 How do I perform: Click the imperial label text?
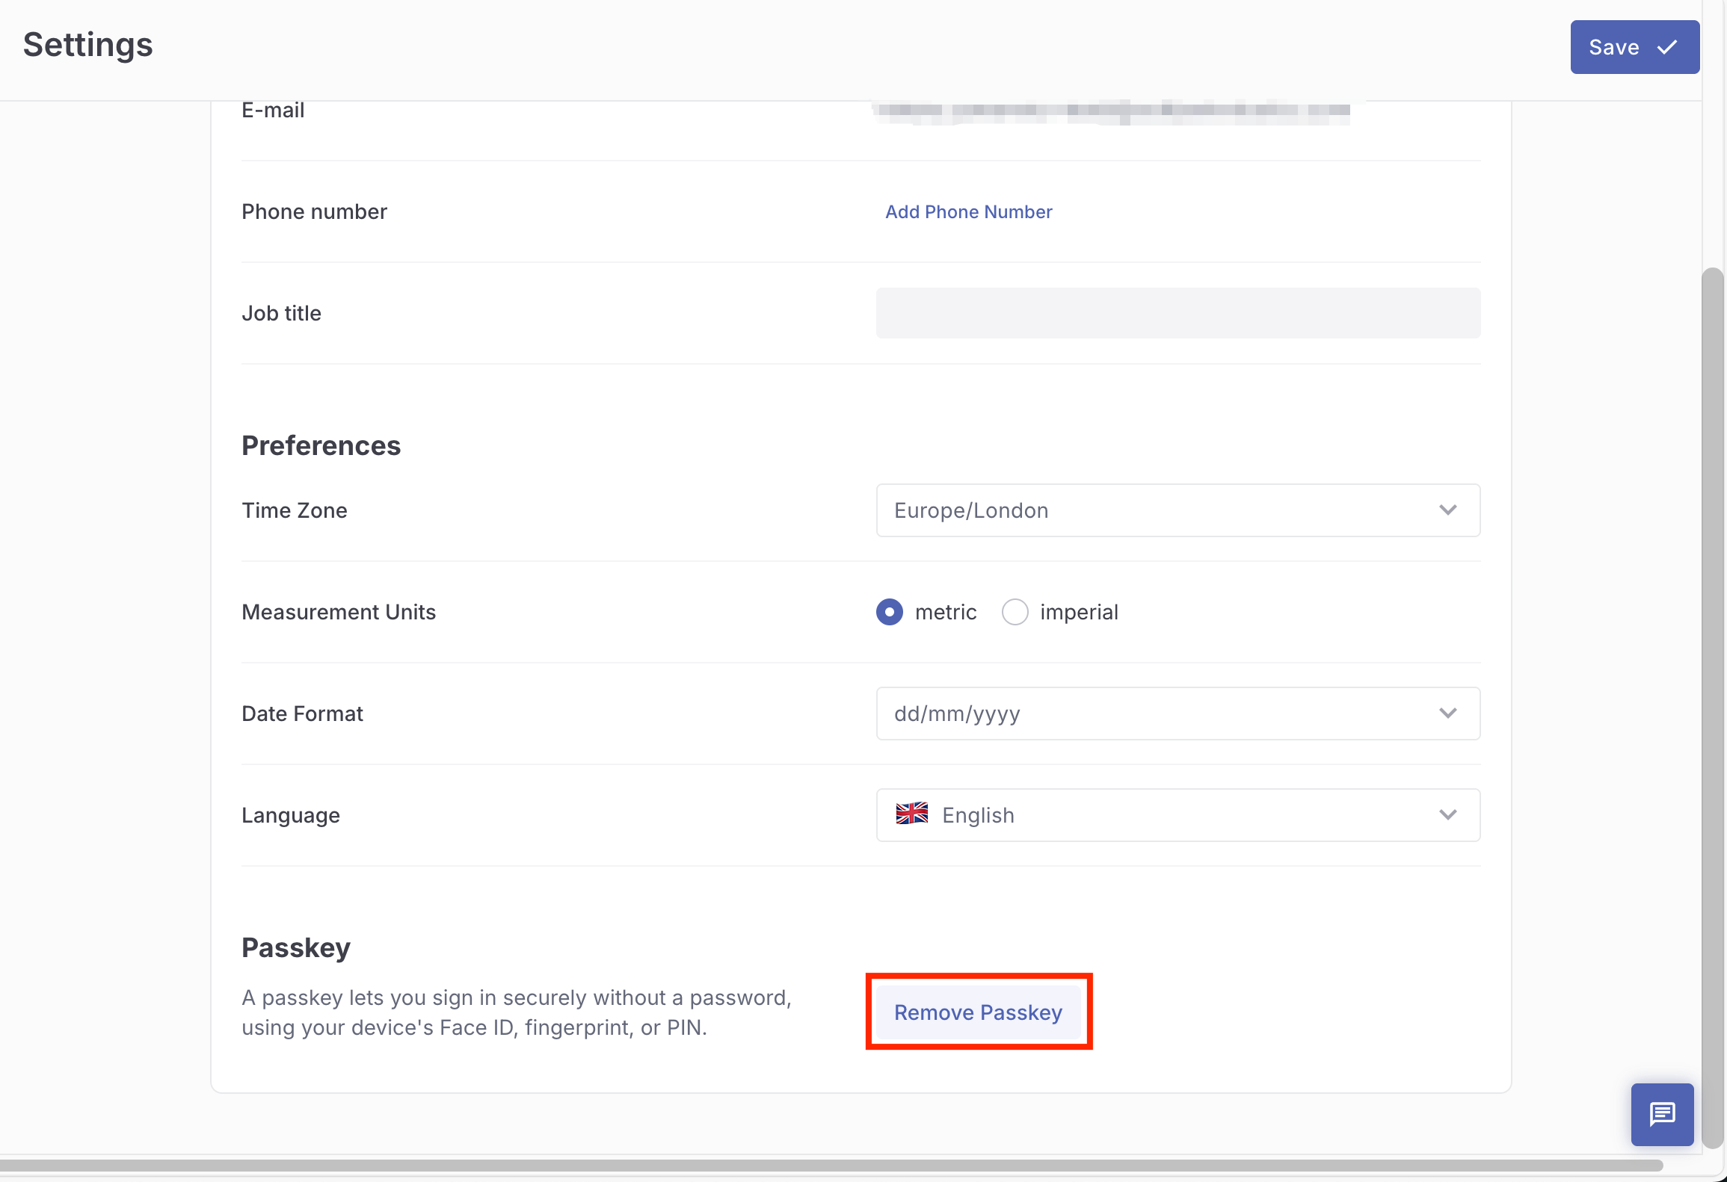tap(1079, 612)
